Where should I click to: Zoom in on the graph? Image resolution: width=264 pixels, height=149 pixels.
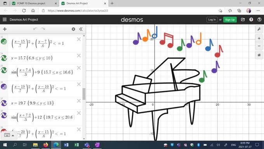(259, 39)
